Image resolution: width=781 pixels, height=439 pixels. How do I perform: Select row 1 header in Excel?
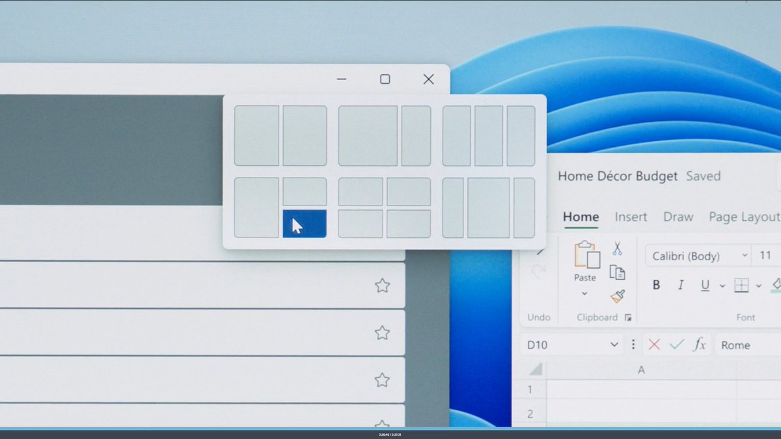click(530, 390)
